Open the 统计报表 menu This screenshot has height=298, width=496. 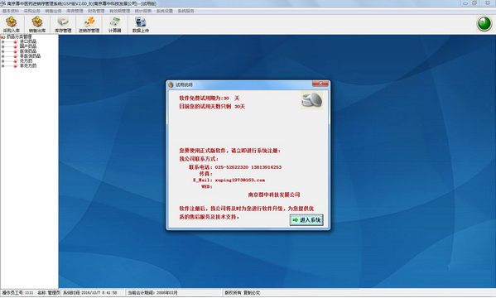[x=143, y=11]
